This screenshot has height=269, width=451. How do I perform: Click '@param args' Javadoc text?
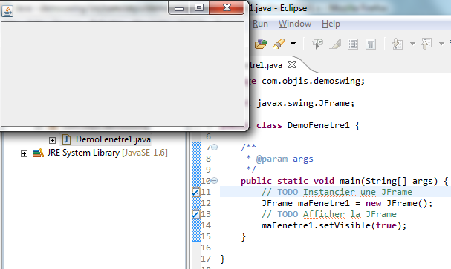pos(285,159)
